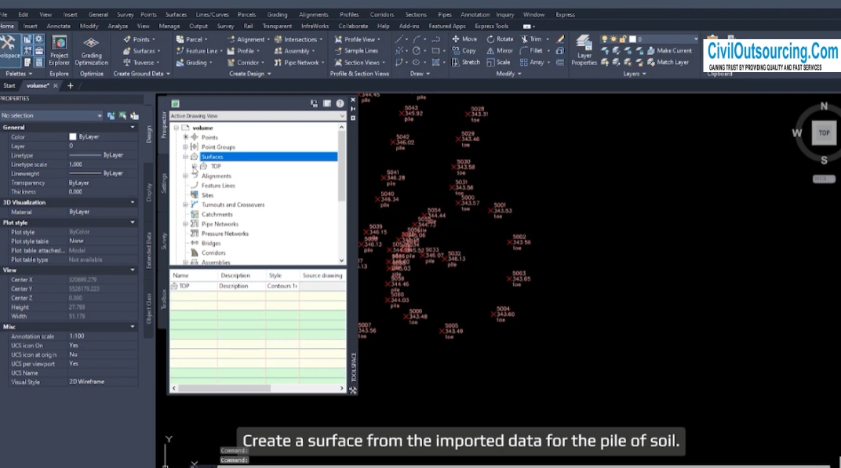Select the Move tool
The height and width of the screenshot is (468, 841).
464,39
